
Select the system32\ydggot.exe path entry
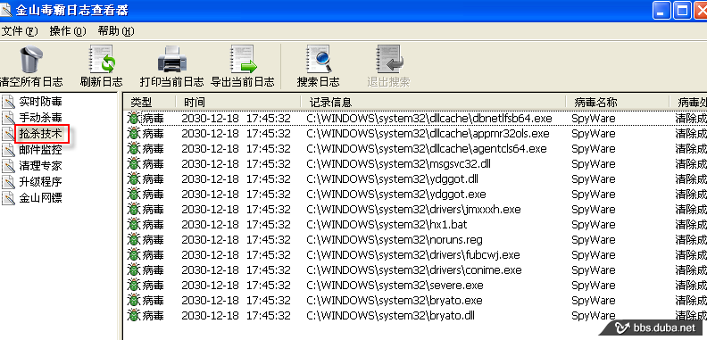[396, 195]
